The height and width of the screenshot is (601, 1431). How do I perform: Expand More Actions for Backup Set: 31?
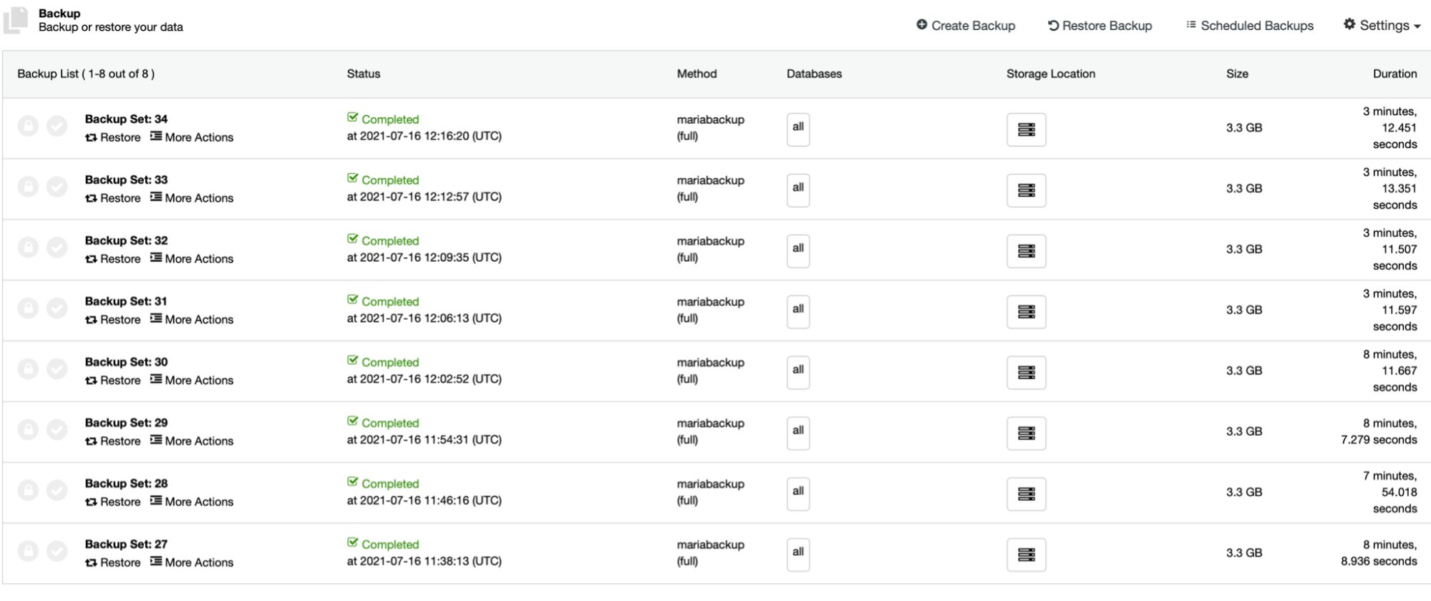pos(192,320)
